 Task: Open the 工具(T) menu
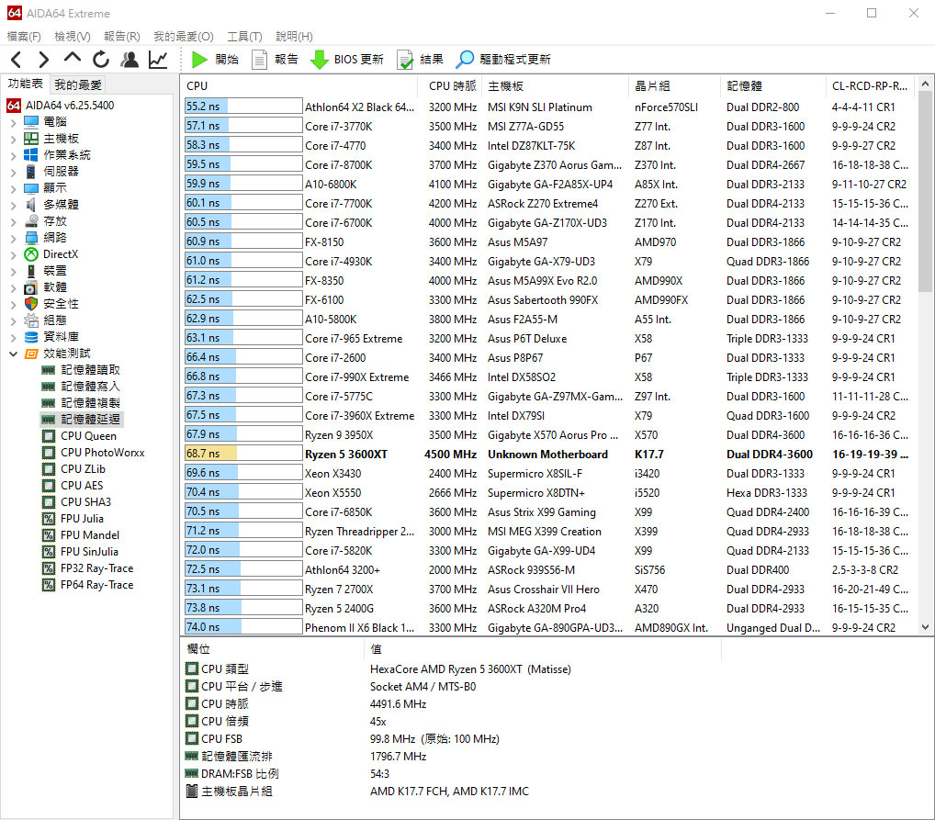244,37
